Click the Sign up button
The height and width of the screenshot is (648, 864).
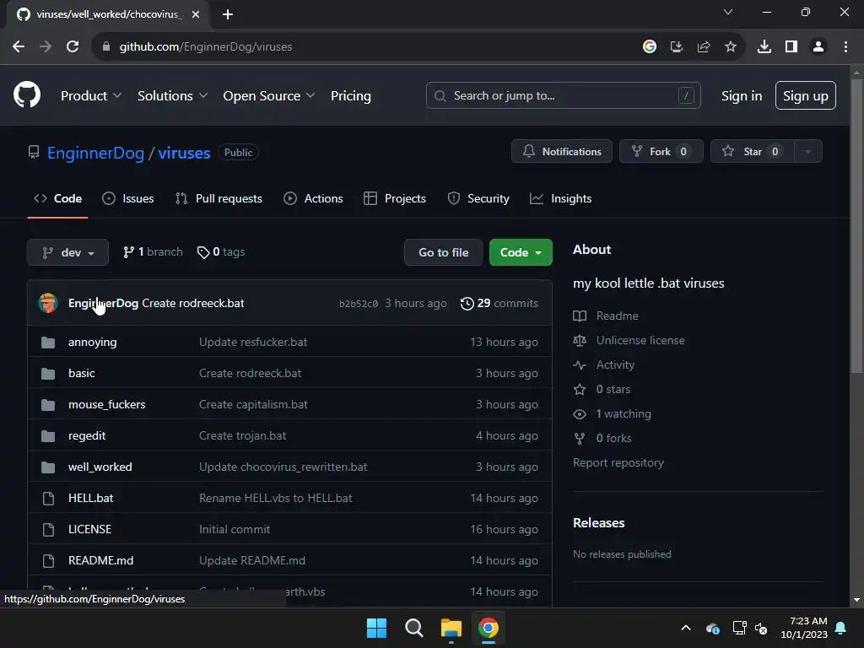click(x=805, y=96)
